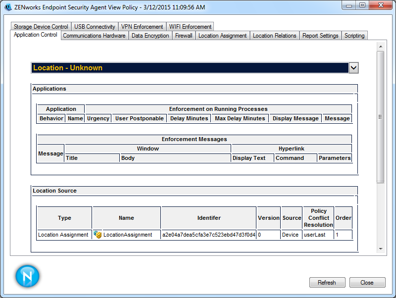Select the WIFI Enforcement tab
Screen dimensions: 396x298
(x=190, y=27)
